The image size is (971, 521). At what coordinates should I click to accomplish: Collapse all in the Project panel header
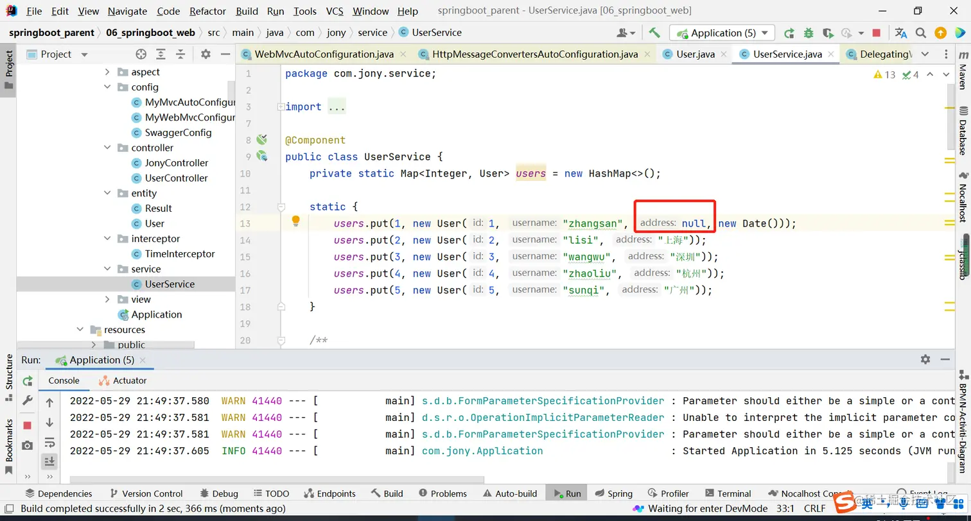180,55
